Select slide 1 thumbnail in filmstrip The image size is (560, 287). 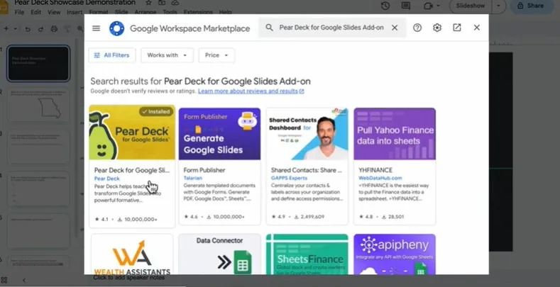(38, 64)
